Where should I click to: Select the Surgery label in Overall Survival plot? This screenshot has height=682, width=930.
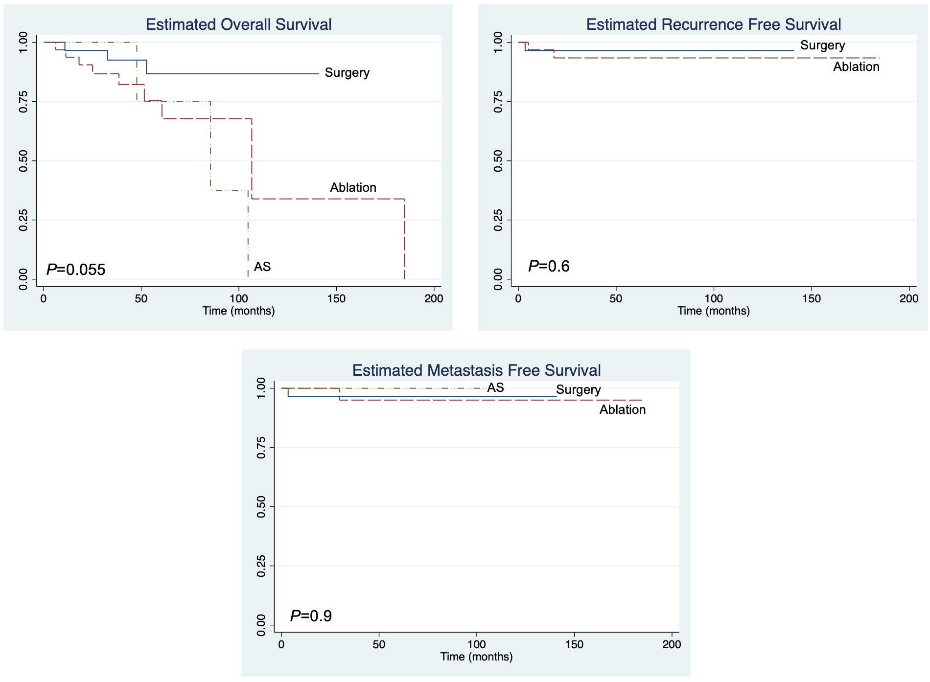click(347, 73)
